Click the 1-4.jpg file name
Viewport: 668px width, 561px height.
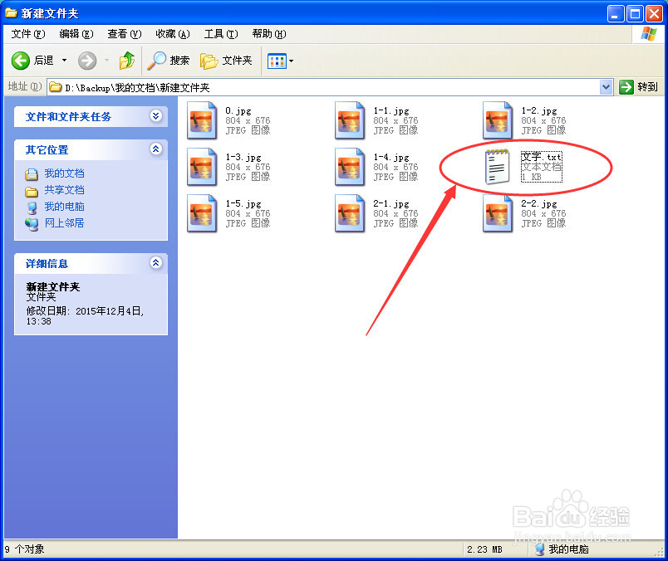pyautogui.click(x=391, y=158)
